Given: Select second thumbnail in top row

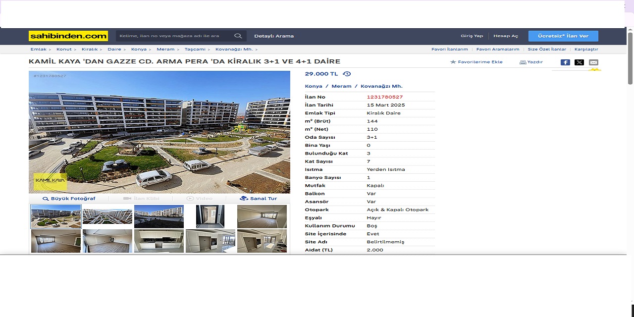Looking at the screenshot, I should pos(107,216).
